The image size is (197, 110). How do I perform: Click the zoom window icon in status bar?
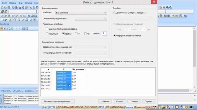pos(177,107)
